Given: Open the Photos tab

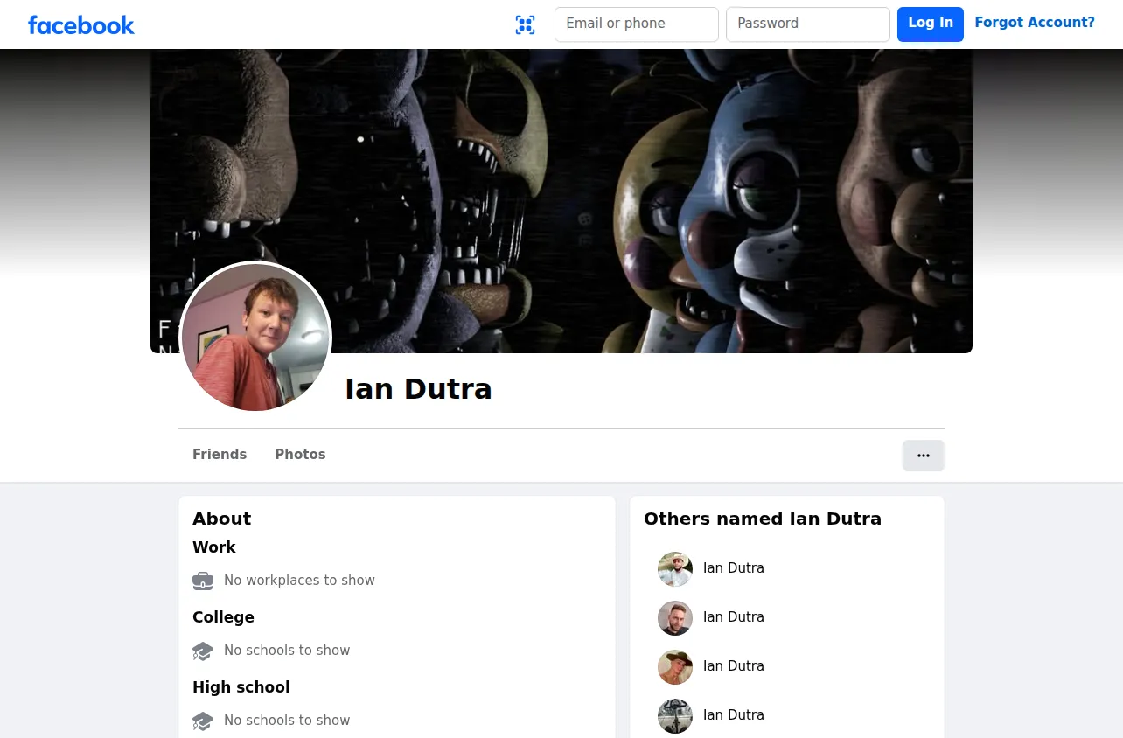Looking at the screenshot, I should point(300,455).
